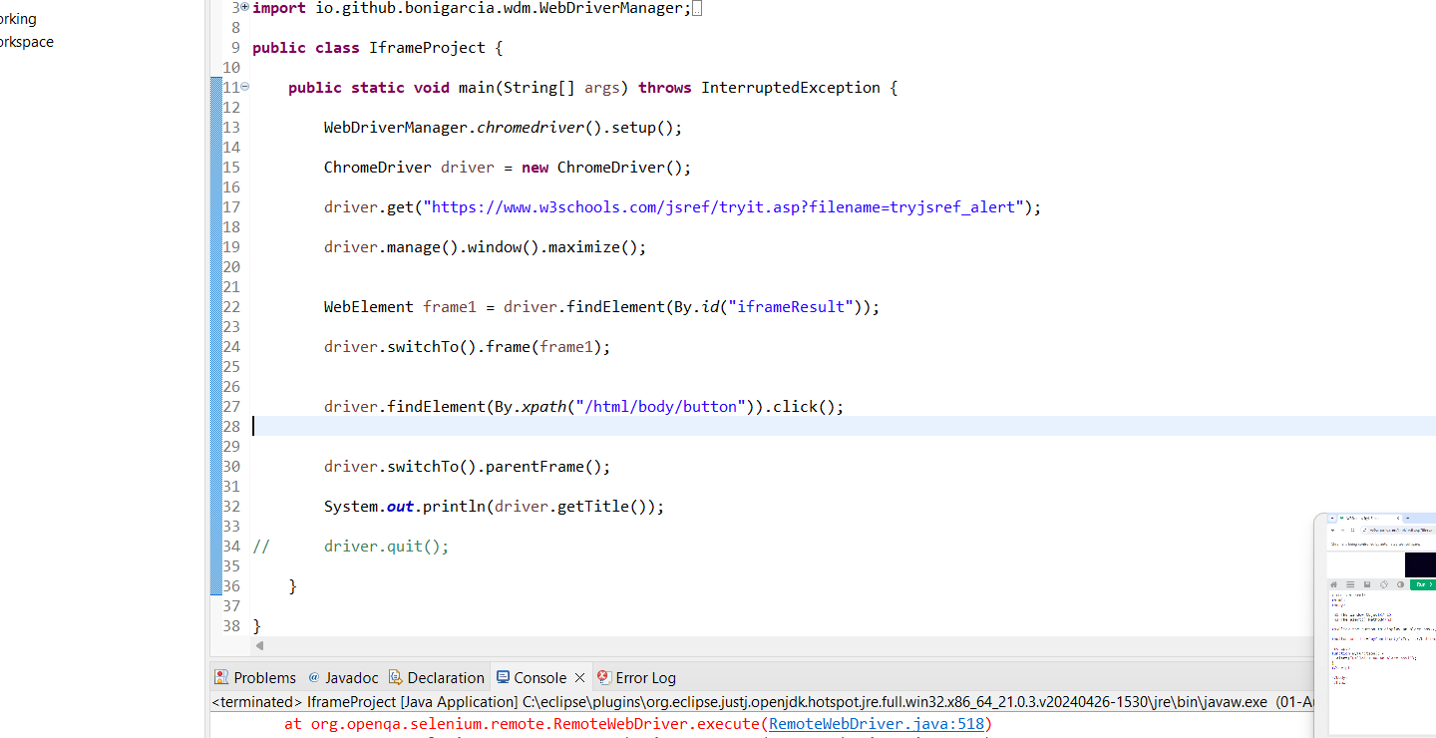Viewport: 1436px width, 738px height.
Task: Click the Error Log icon
Action: click(x=604, y=677)
